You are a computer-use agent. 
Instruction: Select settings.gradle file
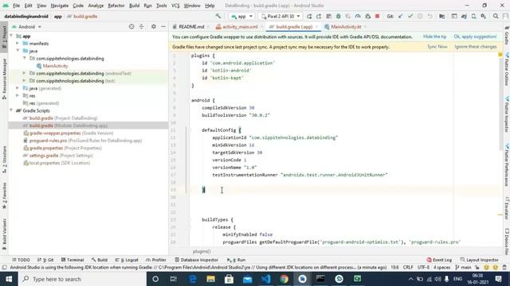57,156
